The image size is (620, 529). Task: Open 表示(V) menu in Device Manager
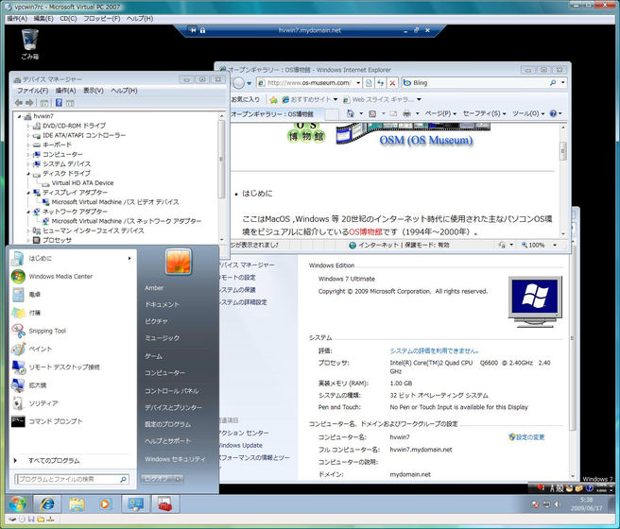94,91
